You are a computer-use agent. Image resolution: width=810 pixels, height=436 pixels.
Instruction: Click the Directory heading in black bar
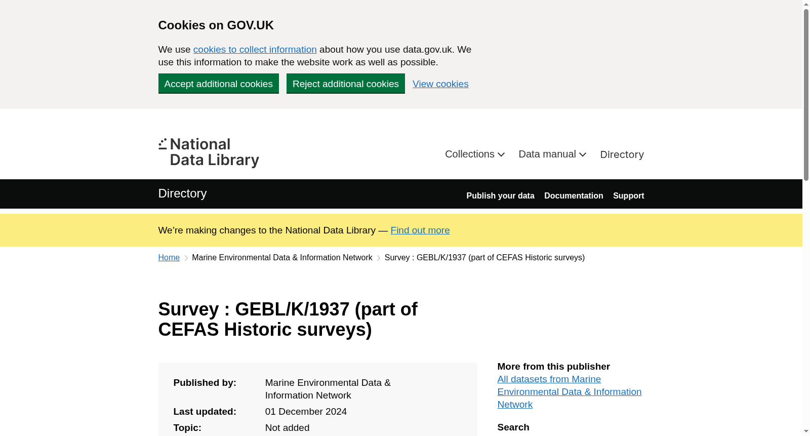[183, 193]
